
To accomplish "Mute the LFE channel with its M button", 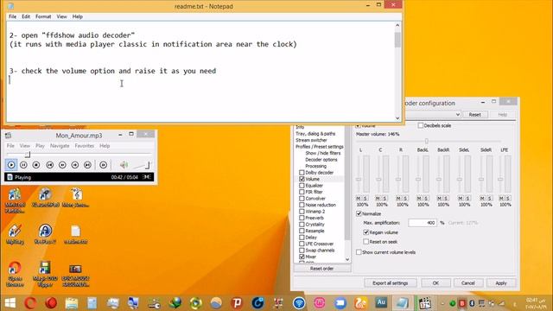I will pos(501,199).
